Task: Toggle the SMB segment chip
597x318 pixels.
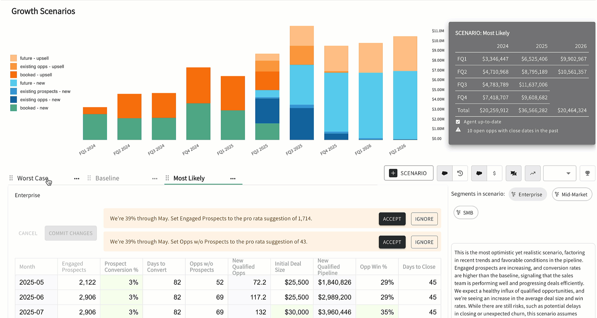Action: pyautogui.click(x=466, y=213)
